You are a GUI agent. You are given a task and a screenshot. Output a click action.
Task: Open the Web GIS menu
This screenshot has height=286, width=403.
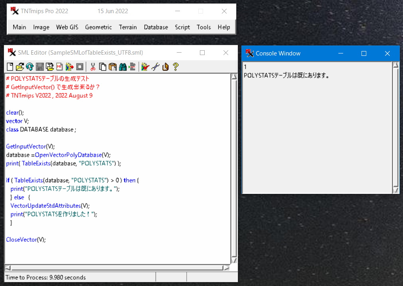(x=67, y=27)
